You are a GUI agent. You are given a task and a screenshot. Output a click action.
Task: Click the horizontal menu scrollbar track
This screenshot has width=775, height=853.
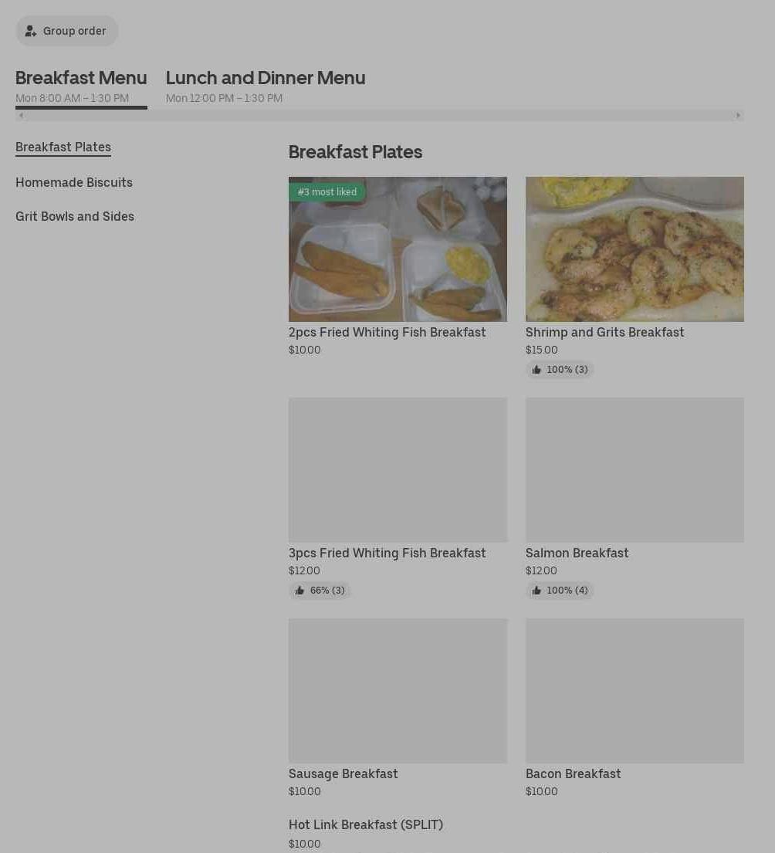[x=378, y=116]
